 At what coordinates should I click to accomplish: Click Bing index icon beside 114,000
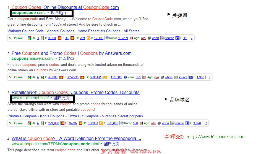105,77
